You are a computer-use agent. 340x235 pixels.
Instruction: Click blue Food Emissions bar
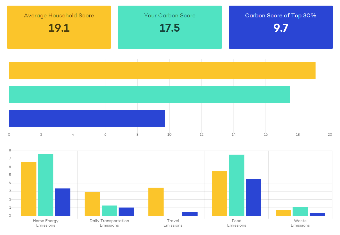click(253, 197)
